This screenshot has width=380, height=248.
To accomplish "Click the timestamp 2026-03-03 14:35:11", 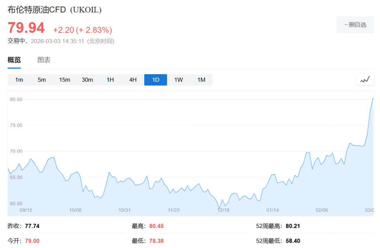I will click(57, 41).
